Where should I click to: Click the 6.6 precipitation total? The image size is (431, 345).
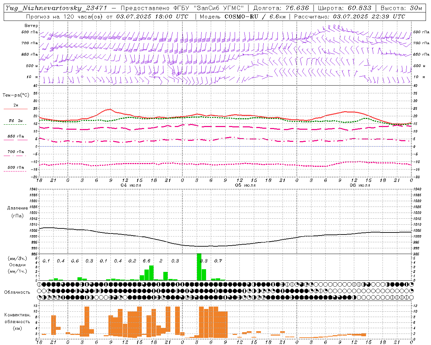[x=146, y=261]
